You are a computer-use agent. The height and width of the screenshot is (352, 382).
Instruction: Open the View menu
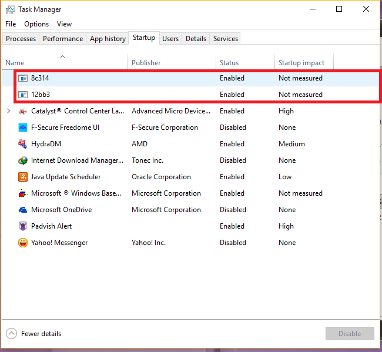[64, 24]
